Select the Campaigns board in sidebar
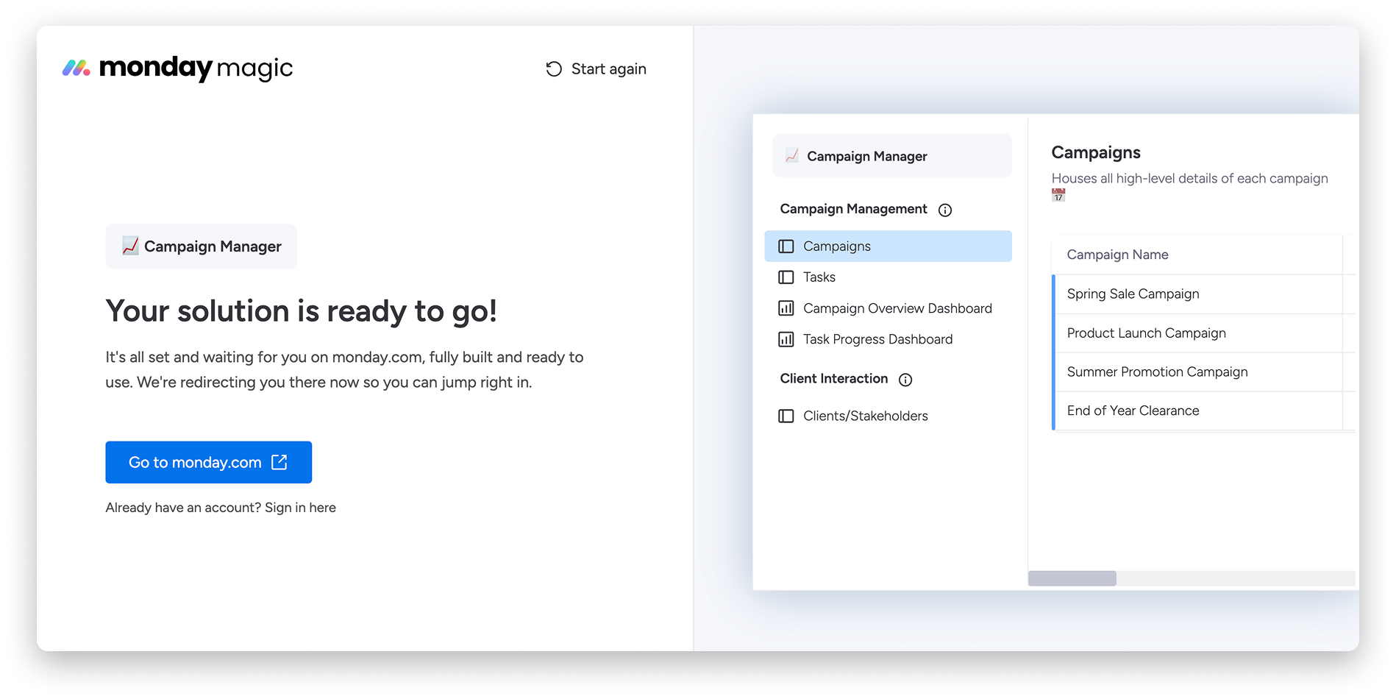 pos(888,246)
